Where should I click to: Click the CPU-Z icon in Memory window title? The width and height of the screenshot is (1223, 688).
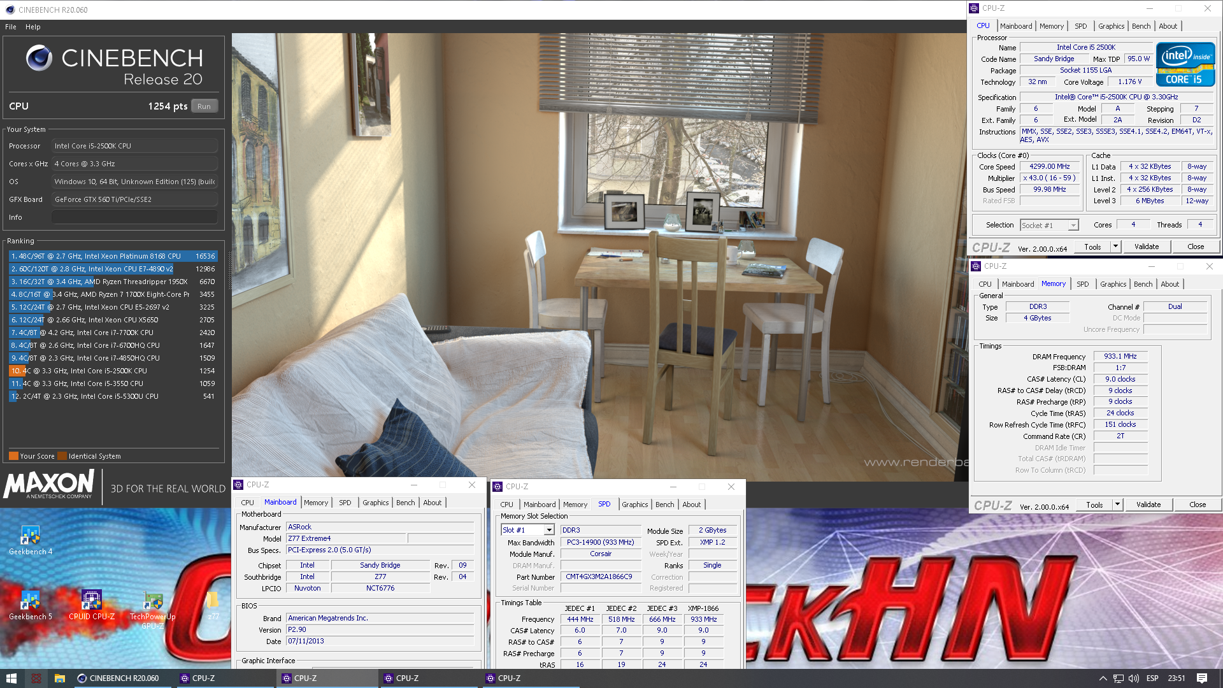click(976, 266)
